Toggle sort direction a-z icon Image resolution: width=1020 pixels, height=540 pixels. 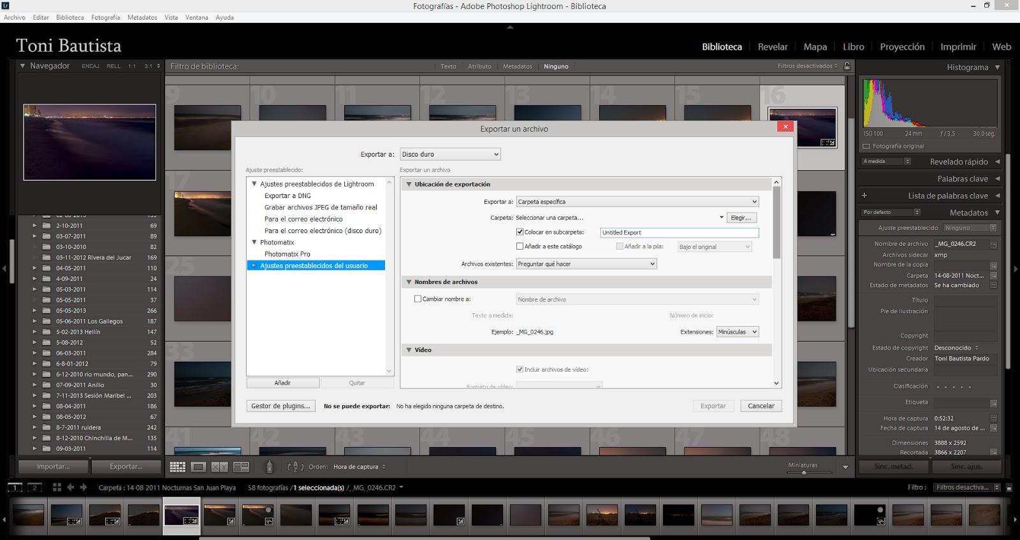[x=295, y=467]
